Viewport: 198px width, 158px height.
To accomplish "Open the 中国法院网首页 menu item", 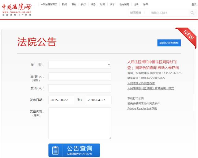I will pyautogui.click(x=49, y=4).
